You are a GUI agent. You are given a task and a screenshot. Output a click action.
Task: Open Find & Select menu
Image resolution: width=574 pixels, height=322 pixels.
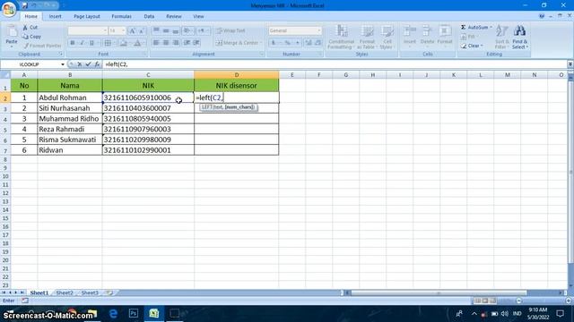point(519,37)
